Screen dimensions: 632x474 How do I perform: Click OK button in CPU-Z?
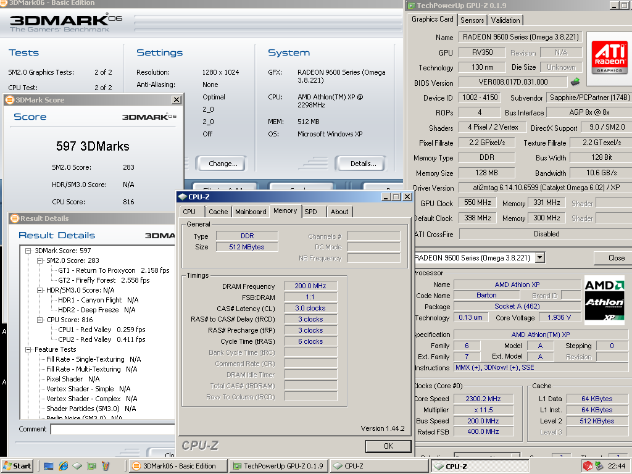389,446
